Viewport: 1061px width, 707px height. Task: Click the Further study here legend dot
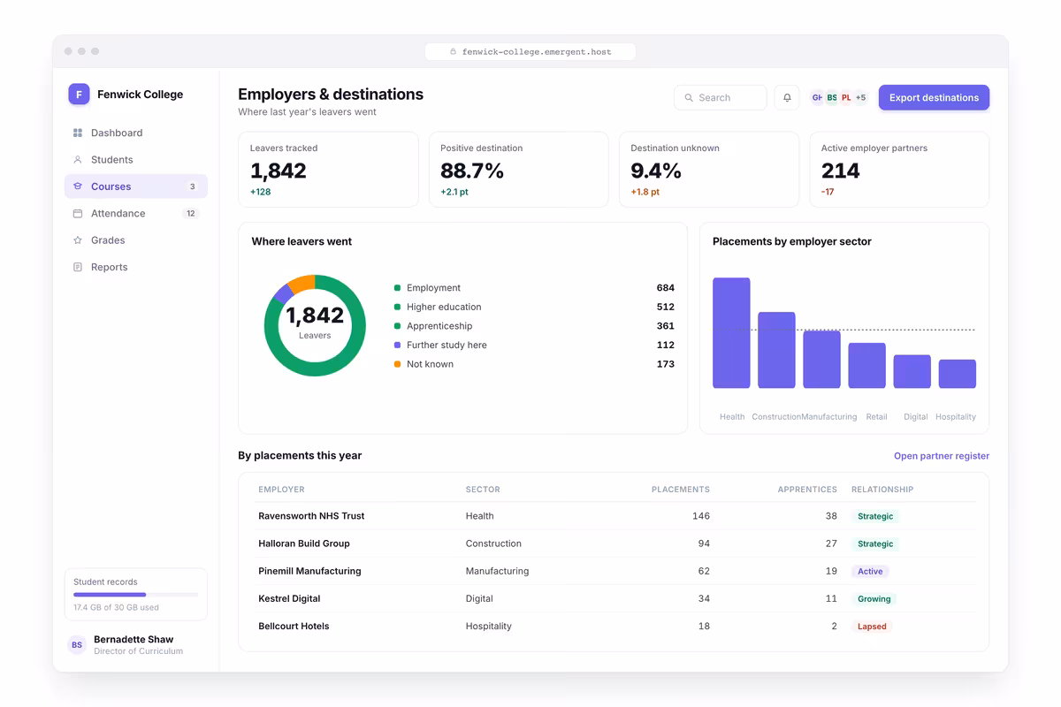coord(397,346)
